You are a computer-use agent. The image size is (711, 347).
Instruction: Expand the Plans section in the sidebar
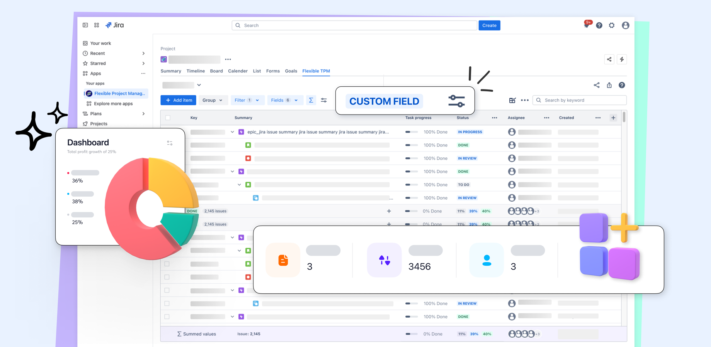click(x=144, y=114)
